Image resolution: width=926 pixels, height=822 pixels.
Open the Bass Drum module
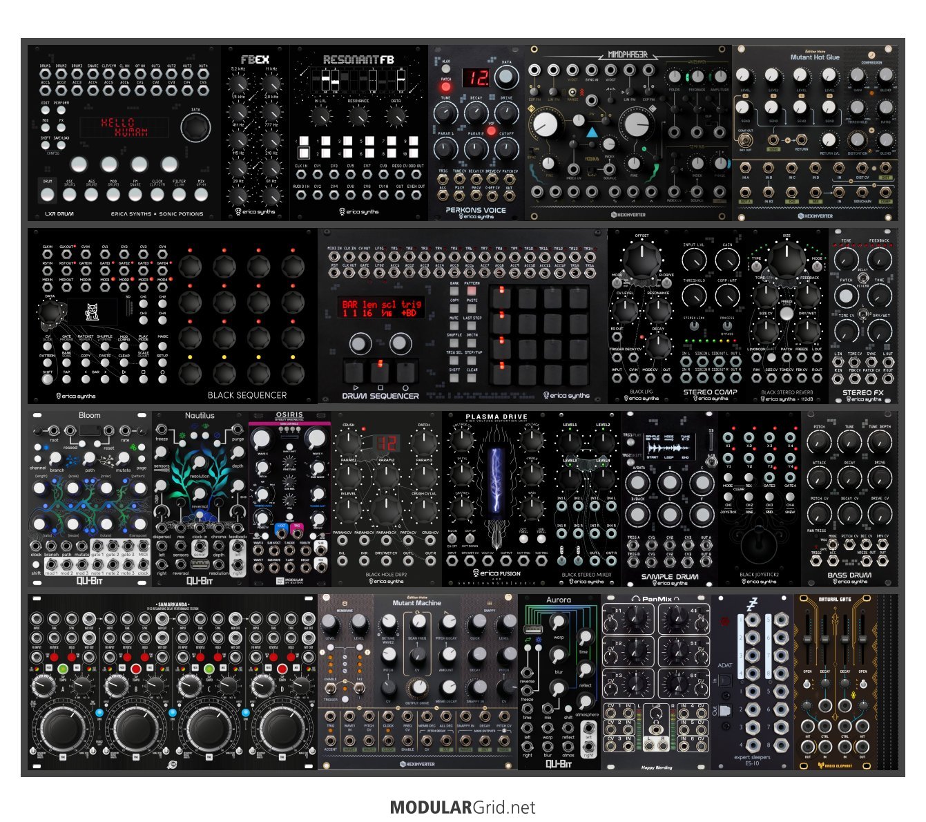tap(849, 499)
